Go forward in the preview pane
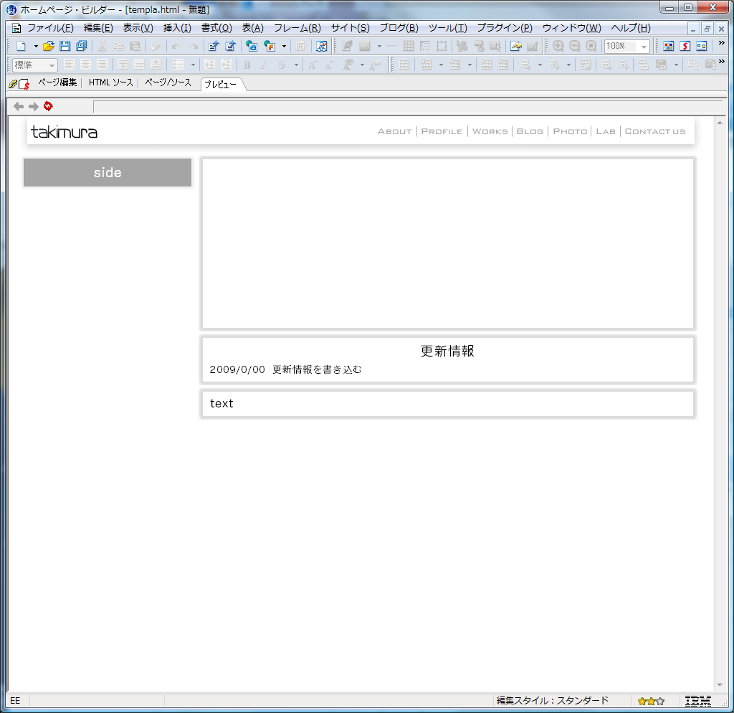The image size is (734, 713). (x=33, y=106)
